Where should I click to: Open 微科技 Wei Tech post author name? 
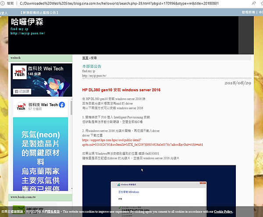pyautogui.click(x=43, y=105)
